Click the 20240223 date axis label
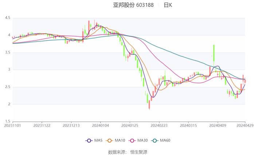Viewport: 255px width, 155px height. 158,126
